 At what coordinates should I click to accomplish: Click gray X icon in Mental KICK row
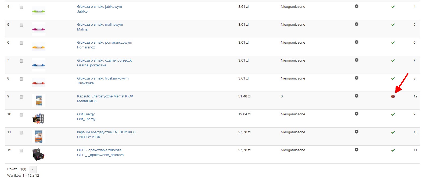pos(356,96)
